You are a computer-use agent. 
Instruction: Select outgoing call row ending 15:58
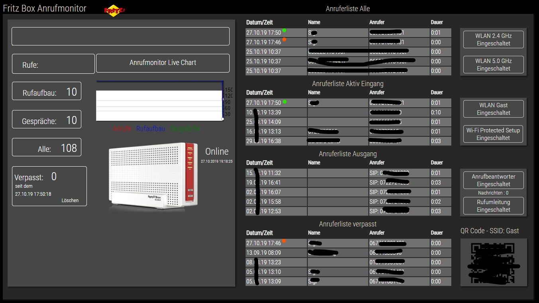point(348,202)
